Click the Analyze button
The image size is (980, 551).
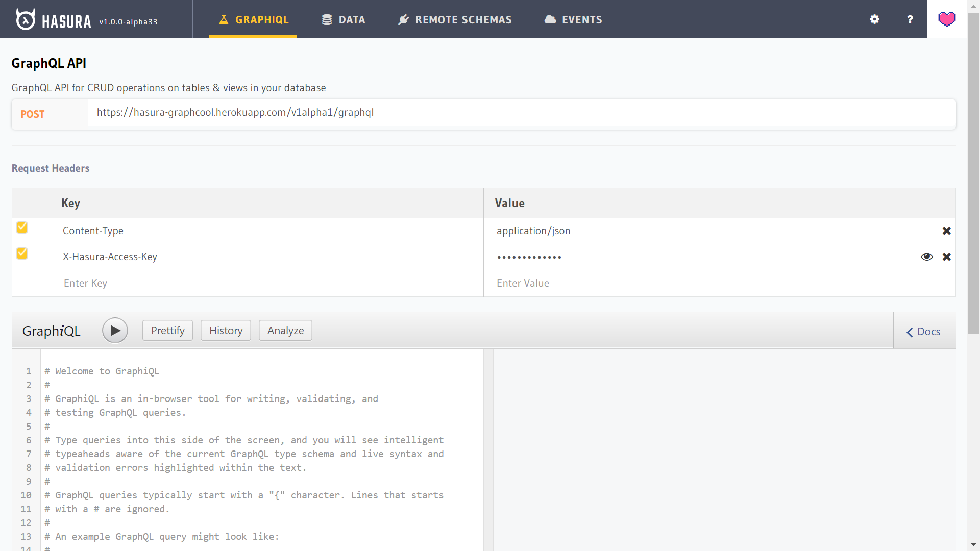pyautogui.click(x=285, y=331)
